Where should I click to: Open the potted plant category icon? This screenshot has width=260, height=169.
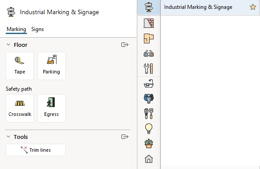[149, 144]
